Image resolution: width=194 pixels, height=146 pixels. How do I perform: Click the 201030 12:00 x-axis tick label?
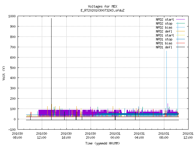click(x=42, y=135)
